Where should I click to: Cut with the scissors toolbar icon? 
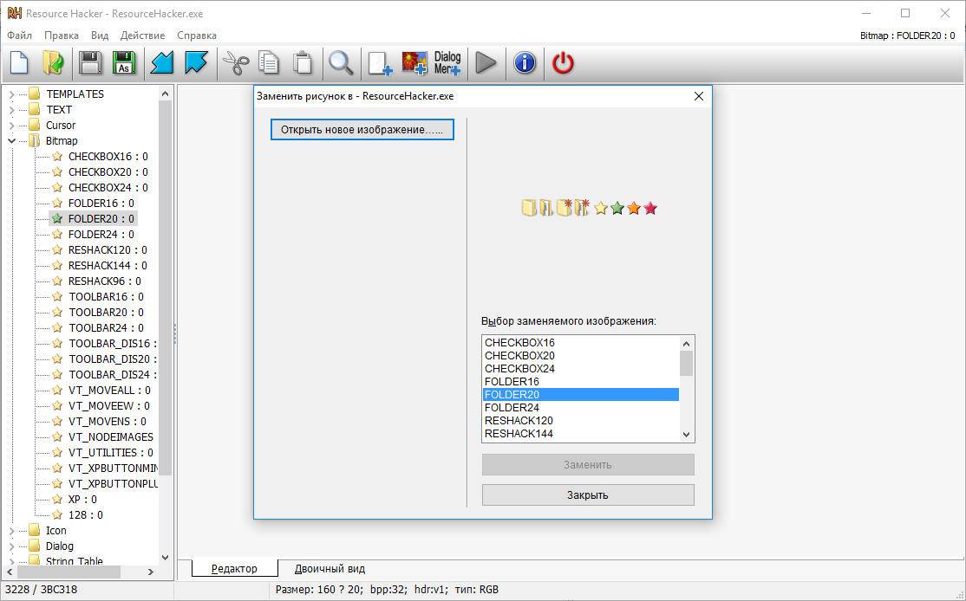click(235, 62)
